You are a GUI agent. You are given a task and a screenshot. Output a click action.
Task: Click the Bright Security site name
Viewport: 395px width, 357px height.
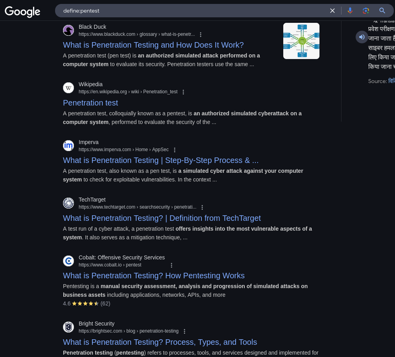[96, 324]
